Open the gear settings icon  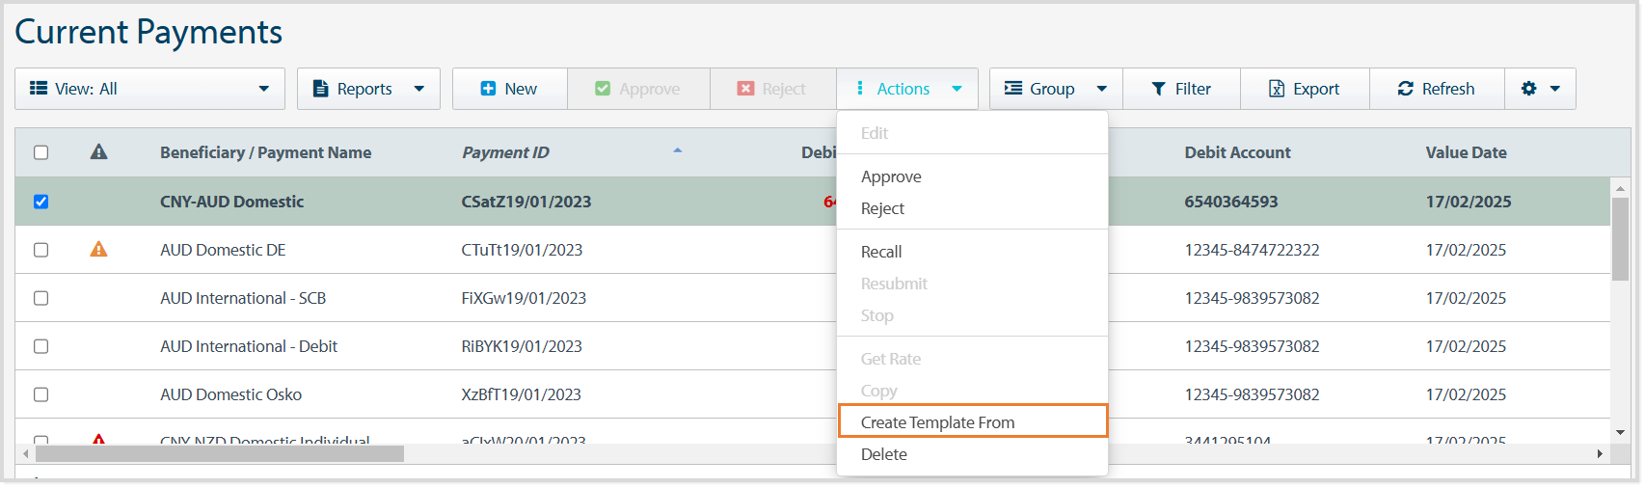pos(1528,89)
